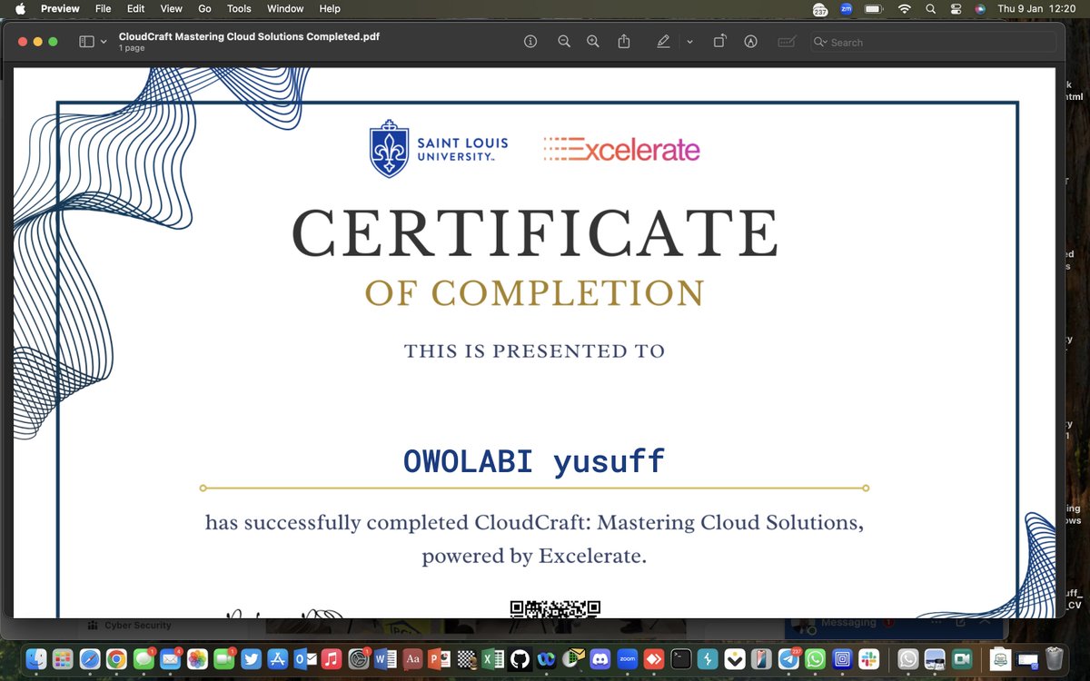
Task: Open the File menu
Action: pyautogui.click(x=104, y=9)
